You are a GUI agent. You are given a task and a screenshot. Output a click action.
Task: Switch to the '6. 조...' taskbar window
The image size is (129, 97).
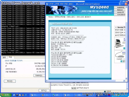coord(46,95)
